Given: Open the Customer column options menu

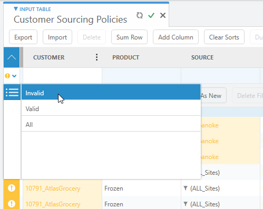Looking at the screenshot, I should [x=96, y=57].
